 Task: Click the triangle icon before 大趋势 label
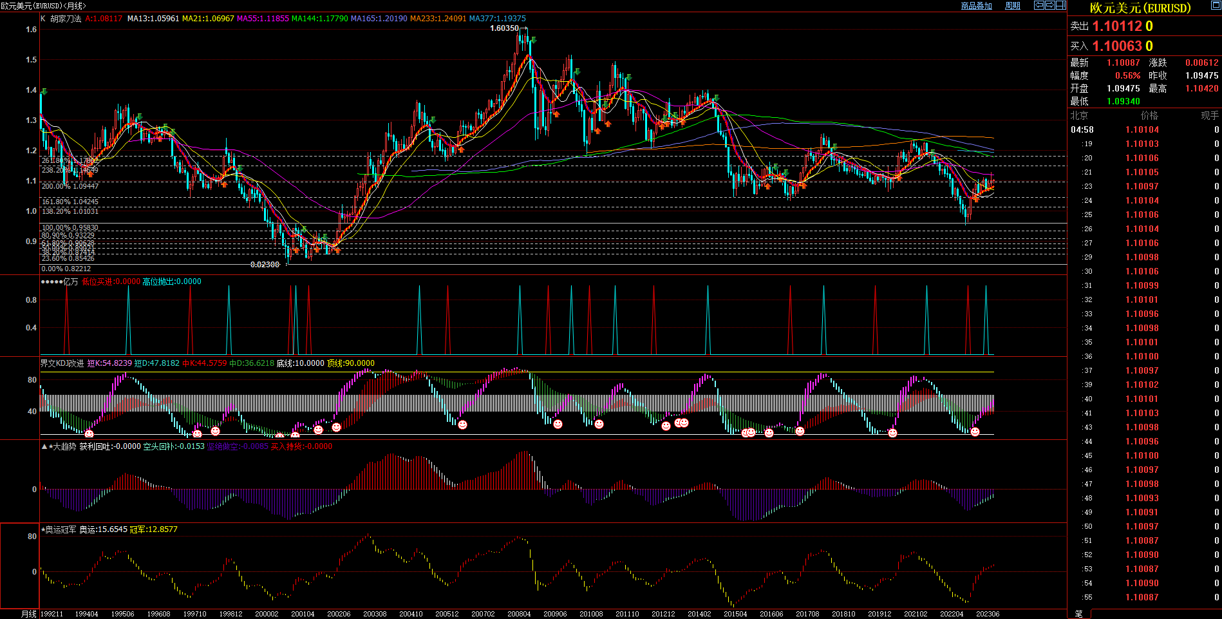pos(44,446)
